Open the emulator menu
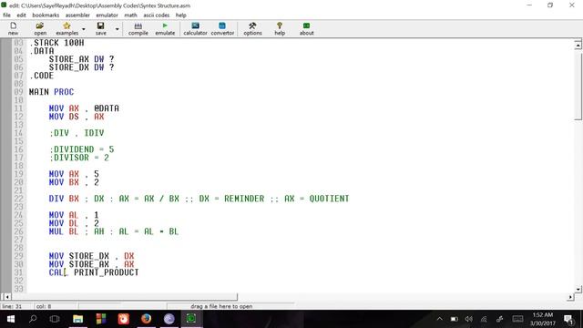 pos(107,15)
